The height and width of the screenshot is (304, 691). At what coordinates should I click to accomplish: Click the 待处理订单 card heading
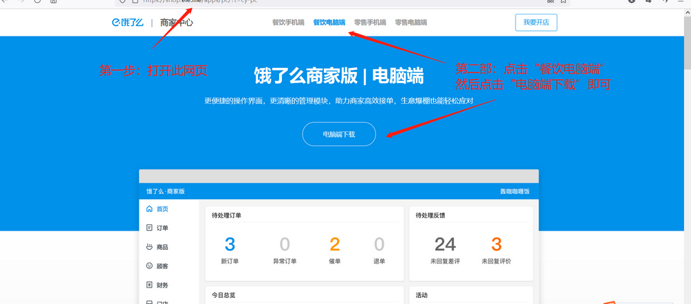click(226, 215)
